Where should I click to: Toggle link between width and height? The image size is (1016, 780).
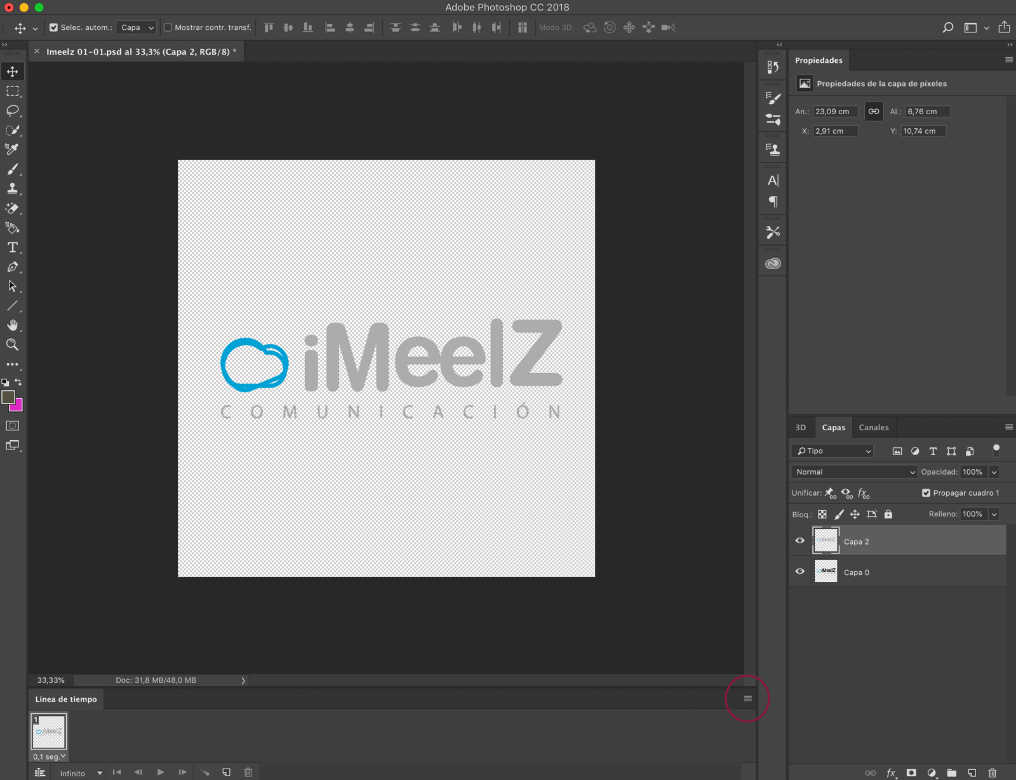(874, 111)
